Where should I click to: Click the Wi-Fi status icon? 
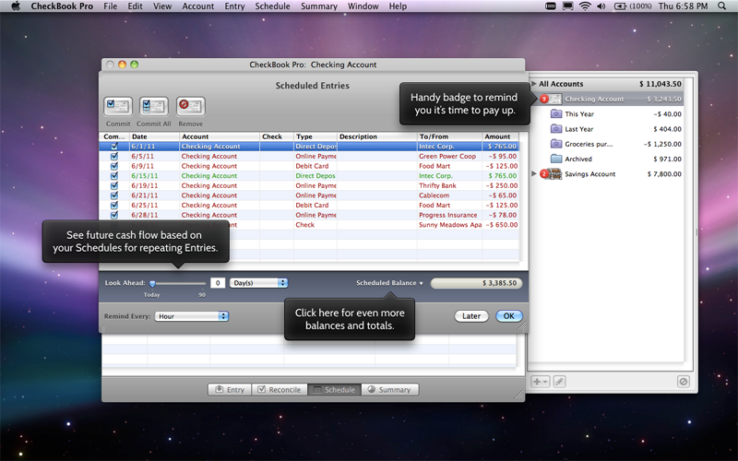click(585, 6)
